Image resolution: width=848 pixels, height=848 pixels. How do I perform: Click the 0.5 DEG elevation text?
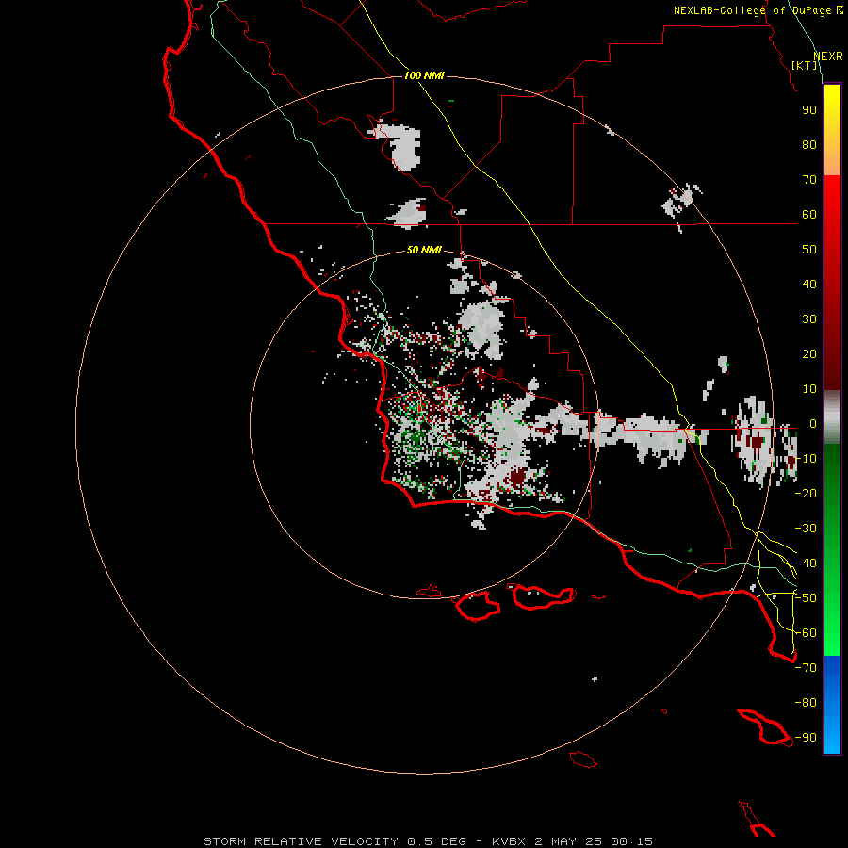tap(436, 841)
